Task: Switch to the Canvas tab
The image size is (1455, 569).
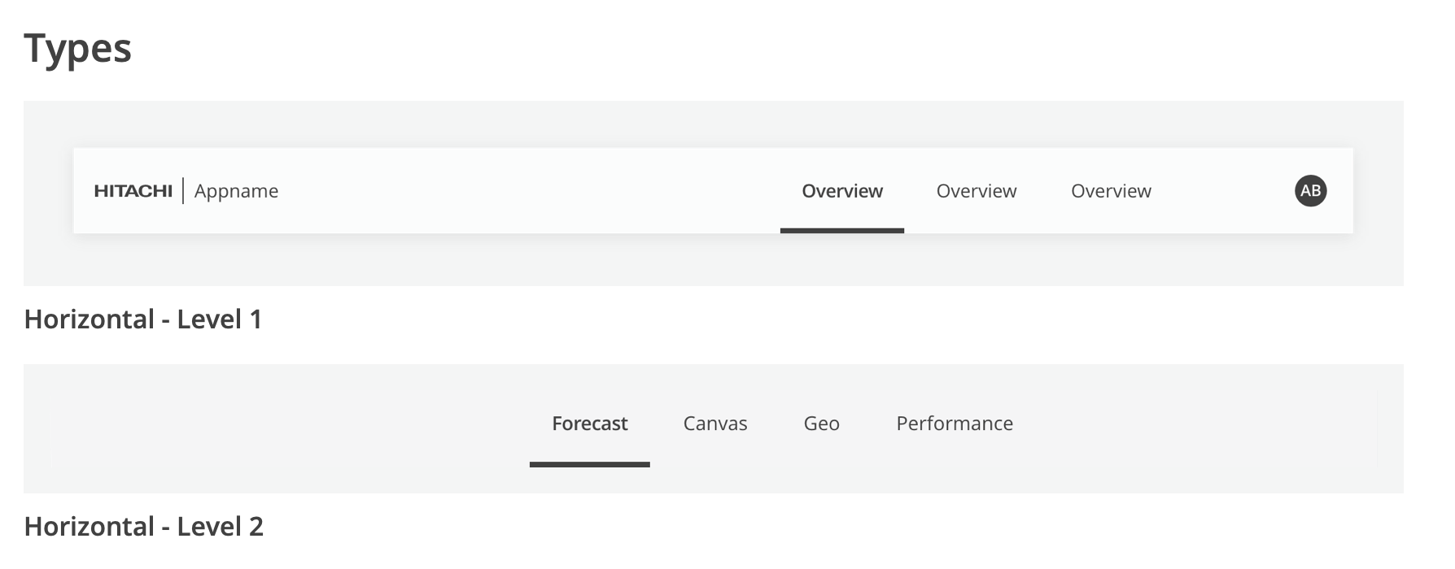Action: (x=714, y=423)
